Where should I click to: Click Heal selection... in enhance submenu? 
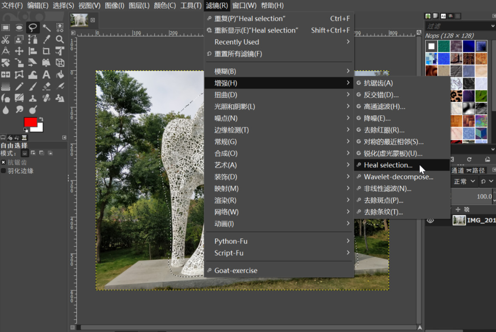(x=388, y=165)
